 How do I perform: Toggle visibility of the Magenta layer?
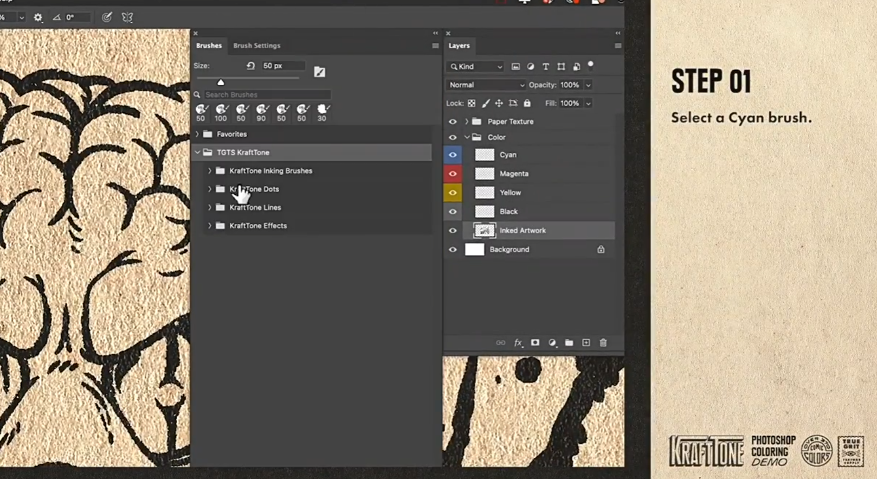click(453, 174)
